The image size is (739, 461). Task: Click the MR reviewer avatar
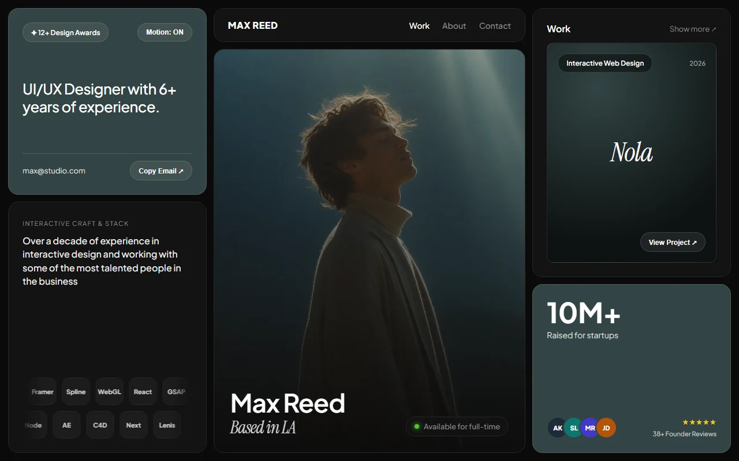(x=590, y=428)
